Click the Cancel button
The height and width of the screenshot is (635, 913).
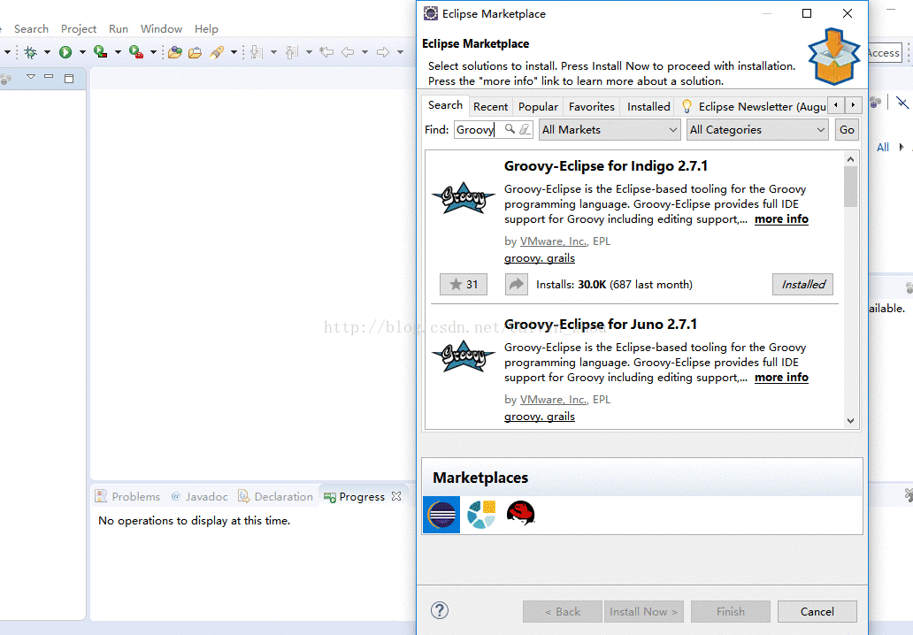pos(817,611)
